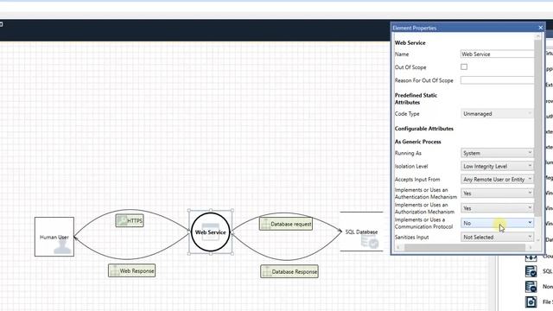Select the Web Service process circle

pos(211,232)
